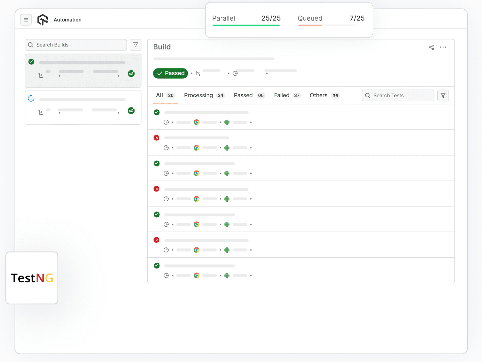Open the share options for the build
The image size is (482, 362).
click(431, 47)
